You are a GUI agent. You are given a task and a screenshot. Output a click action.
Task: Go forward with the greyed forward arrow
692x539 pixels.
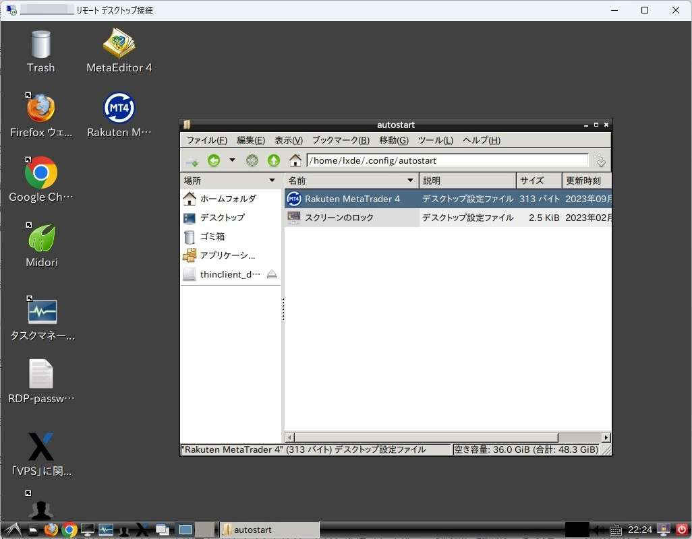[x=252, y=160]
